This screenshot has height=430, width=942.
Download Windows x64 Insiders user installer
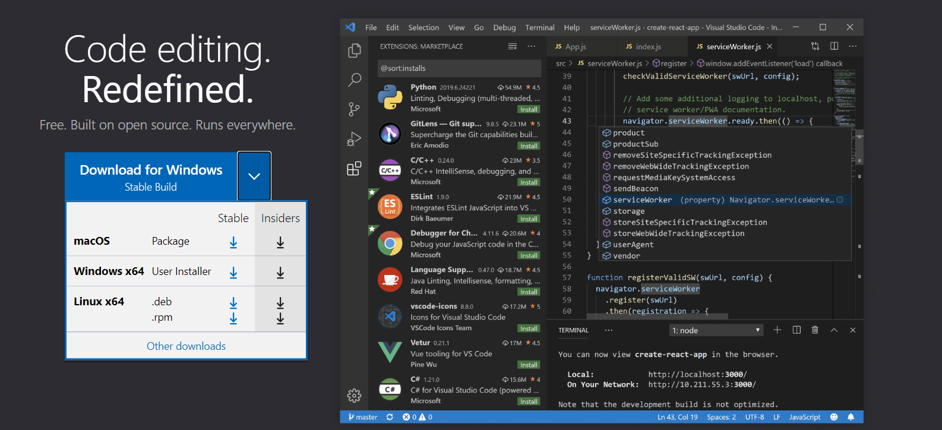[x=280, y=273]
